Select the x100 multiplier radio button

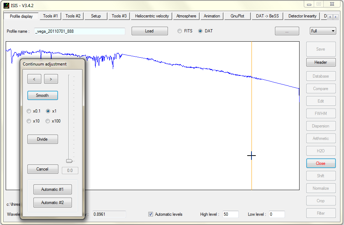point(48,121)
